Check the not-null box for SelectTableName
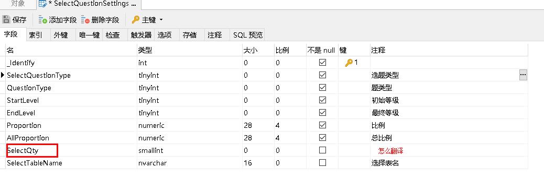 323,163
